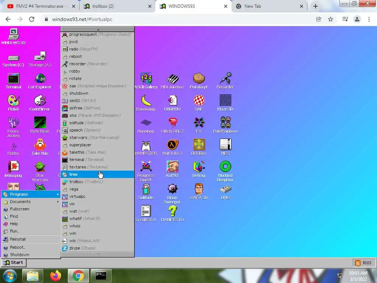Viewport: 377px width, 283px height.
Task: Open DOSBox desktop icon
Action: tap(198, 147)
